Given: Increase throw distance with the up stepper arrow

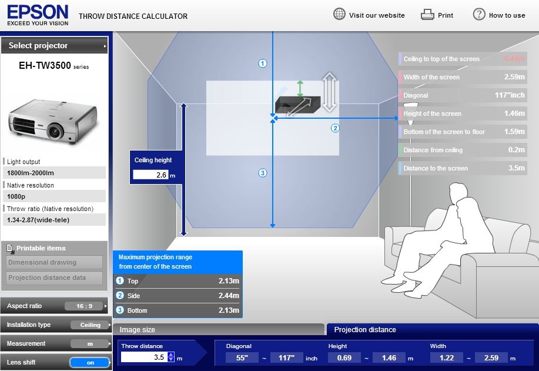Looking at the screenshot, I should [171, 355].
